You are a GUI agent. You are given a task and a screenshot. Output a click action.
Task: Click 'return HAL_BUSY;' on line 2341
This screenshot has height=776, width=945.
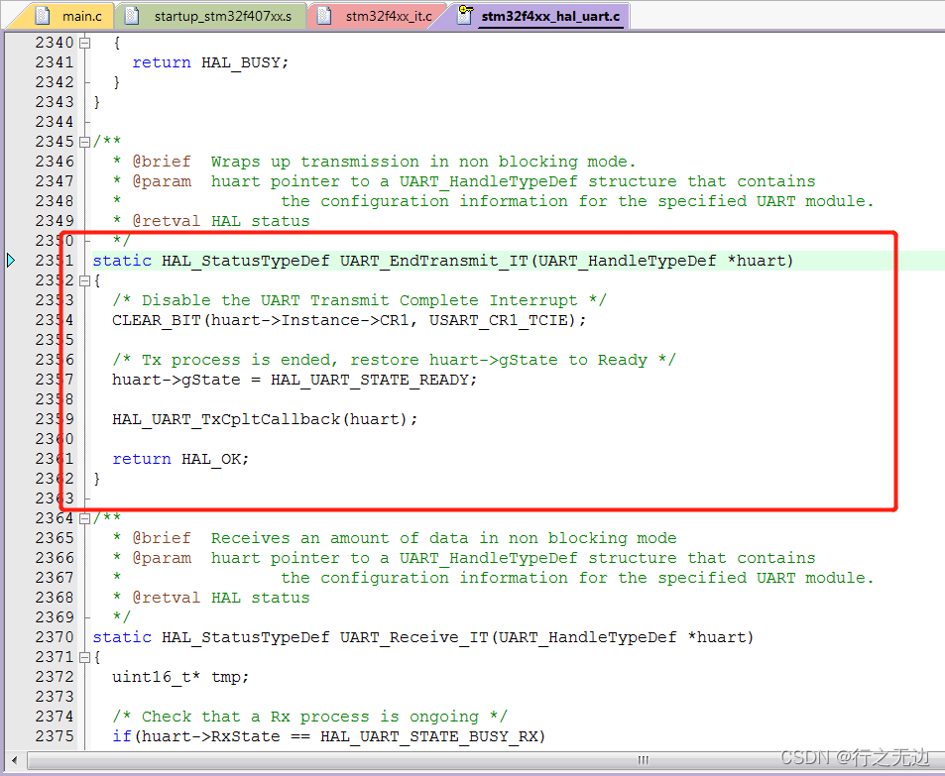click(x=210, y=62)
